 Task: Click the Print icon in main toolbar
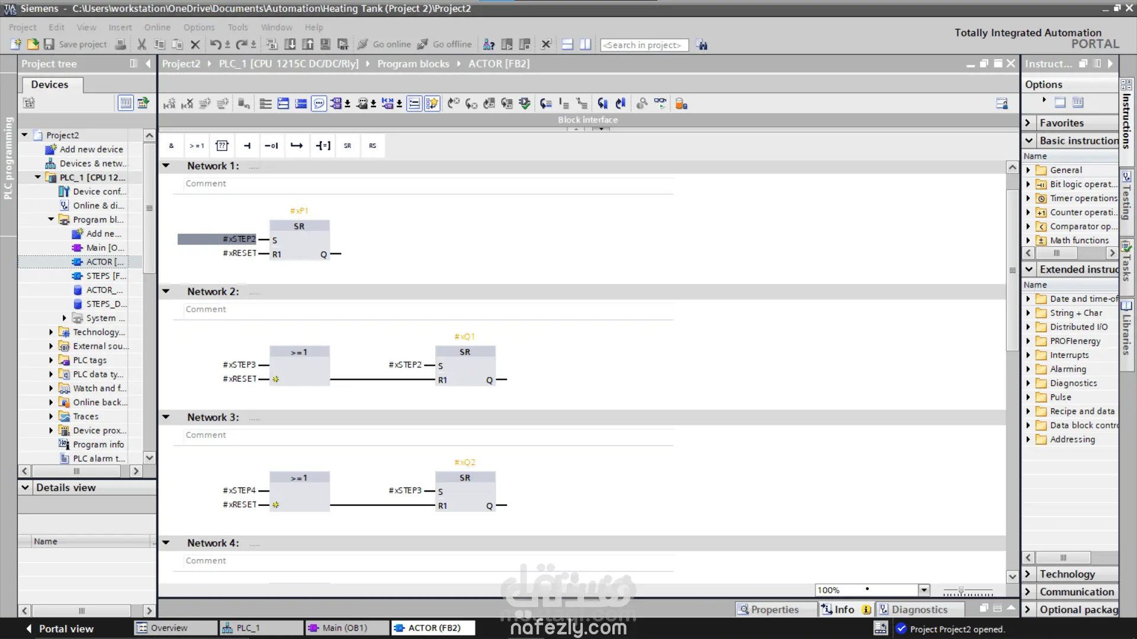click(121, 44)
